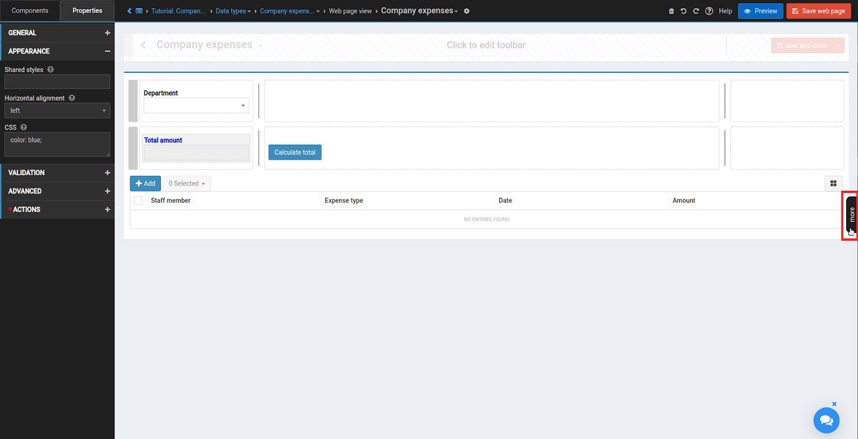Open the Horizontal alignment dropdown
This screenshot has width=858, height=439.
pos(57,110)
